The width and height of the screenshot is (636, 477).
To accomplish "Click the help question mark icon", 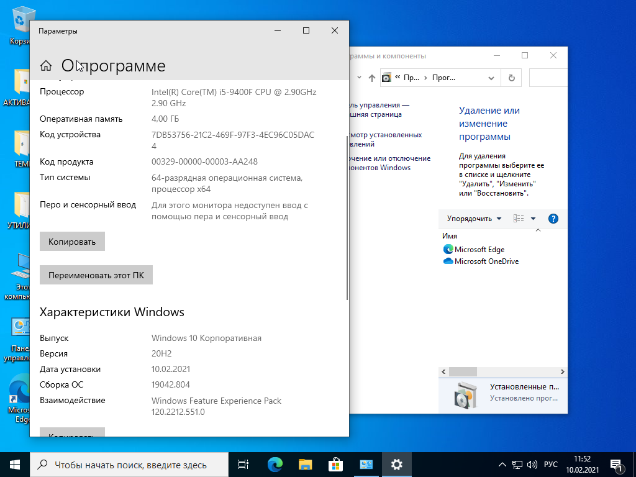I will (x=553, y=219).
